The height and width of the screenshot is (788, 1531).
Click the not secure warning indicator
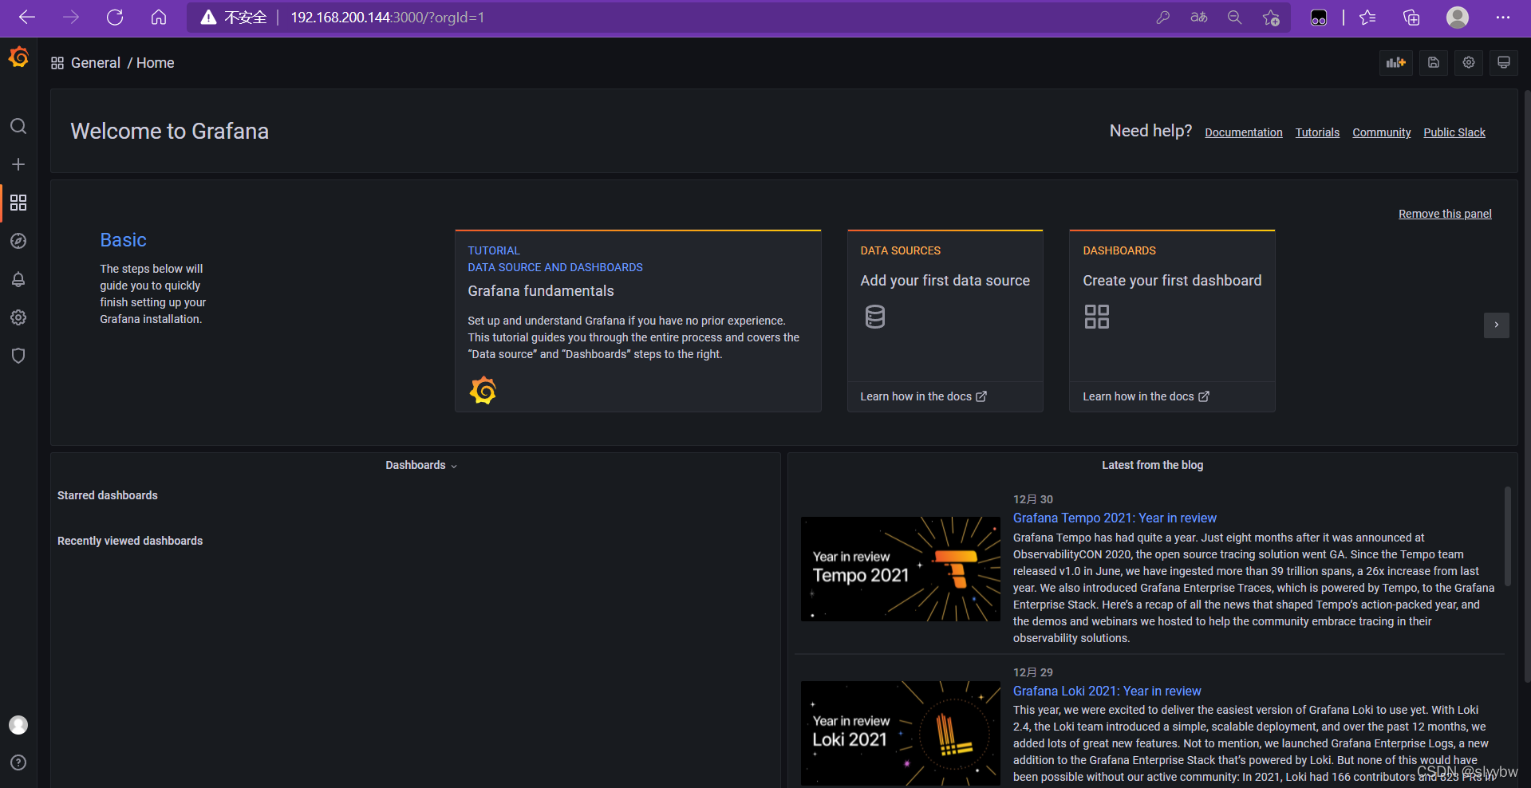[233, 18]
